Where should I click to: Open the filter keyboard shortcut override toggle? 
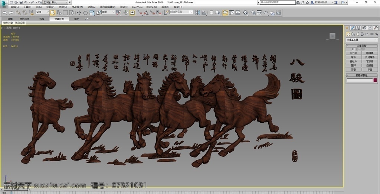(x=132, y=13)
